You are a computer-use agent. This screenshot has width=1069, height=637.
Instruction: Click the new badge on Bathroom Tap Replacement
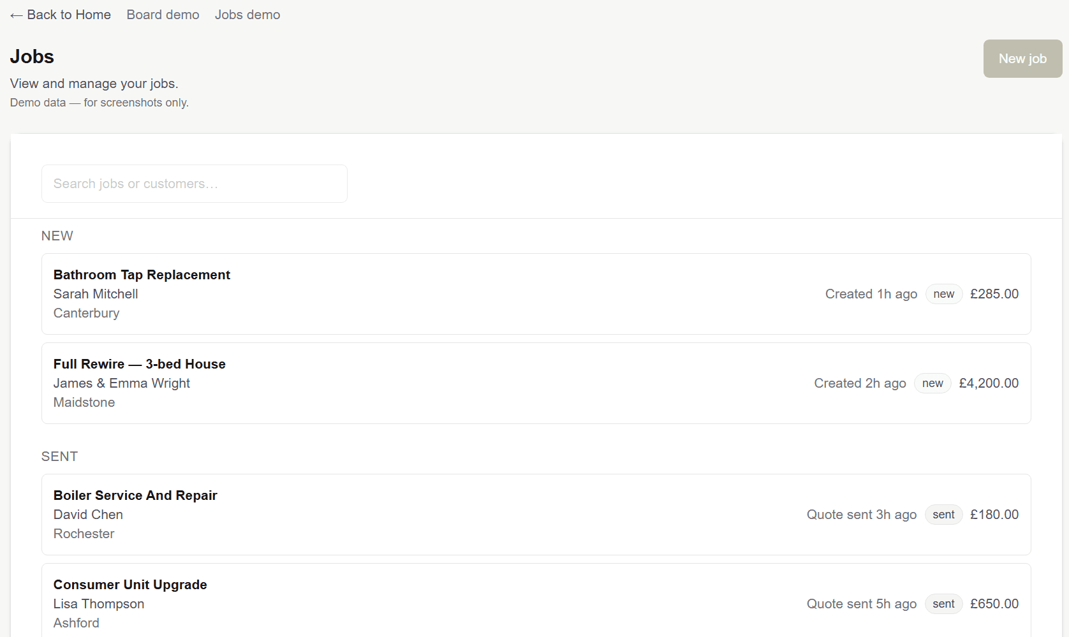click(943, 294)
